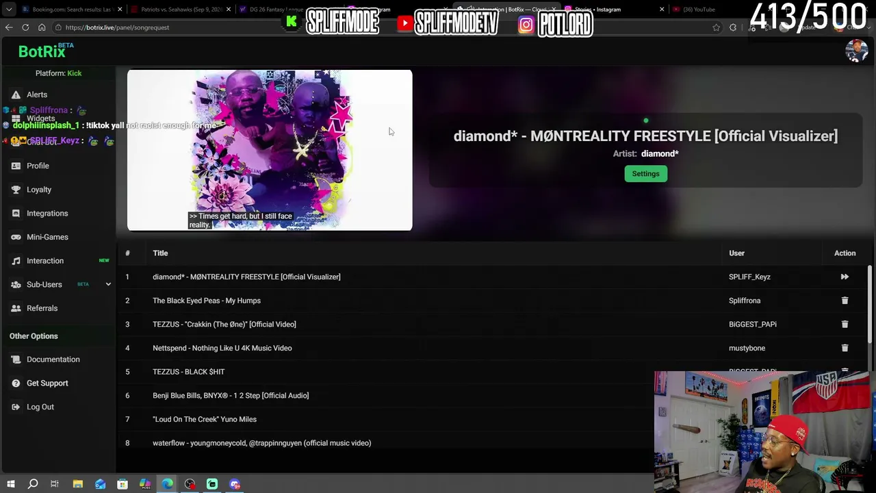Go to the Profile page
876x493 pixels.
(38, 166)
